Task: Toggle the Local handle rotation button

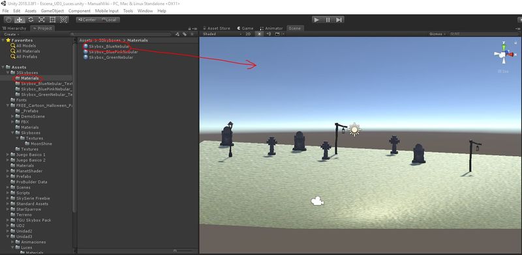Action: tap(109, 20)
